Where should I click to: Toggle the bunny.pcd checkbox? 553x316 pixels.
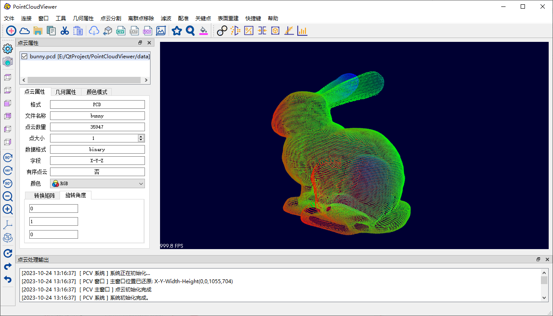click(25, 57)
